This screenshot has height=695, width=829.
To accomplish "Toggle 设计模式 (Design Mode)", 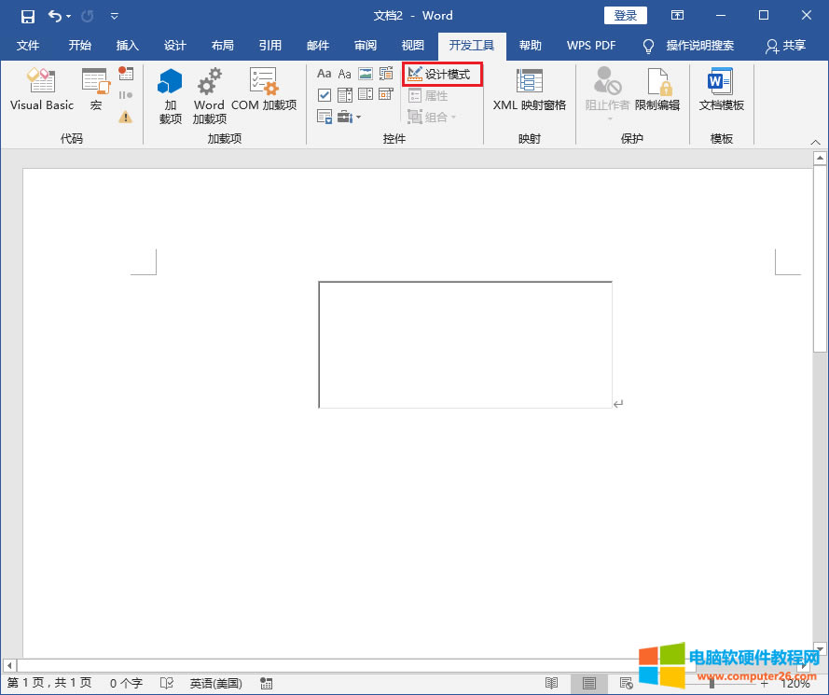I will 442,74.
